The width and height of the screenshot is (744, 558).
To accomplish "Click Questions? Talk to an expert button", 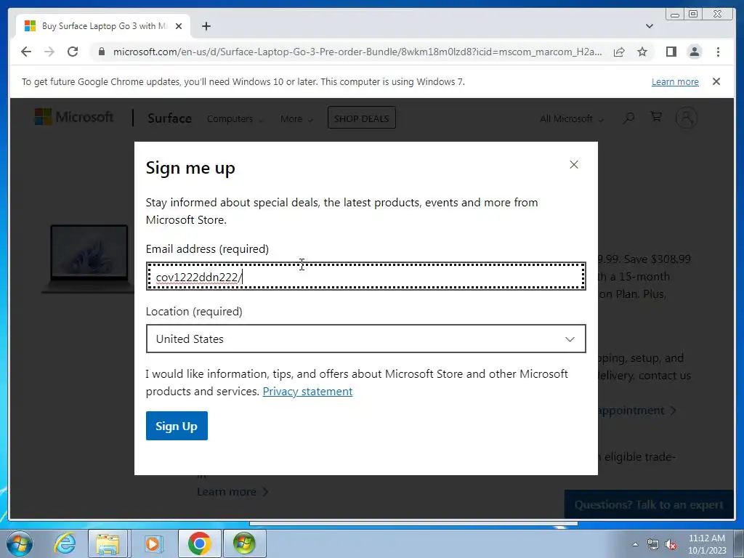I will point(649,504).
